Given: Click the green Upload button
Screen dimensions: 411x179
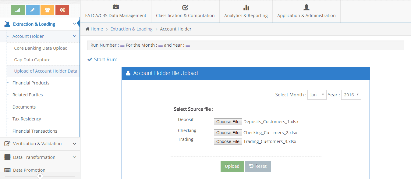Looking at the screenshot, I should click(232, 166).
